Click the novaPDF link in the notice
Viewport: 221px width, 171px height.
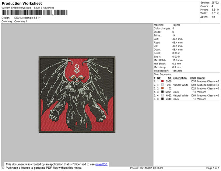coord(101,164)
